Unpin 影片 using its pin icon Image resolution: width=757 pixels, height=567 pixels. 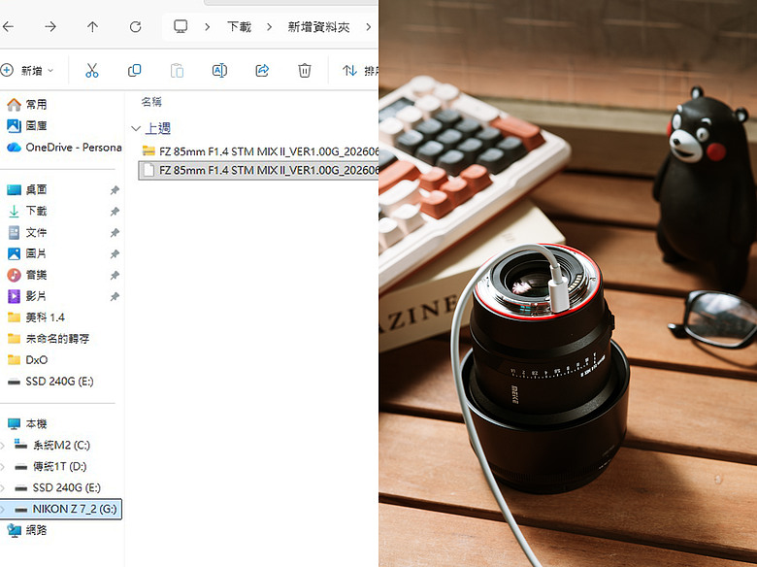(115, 296)
